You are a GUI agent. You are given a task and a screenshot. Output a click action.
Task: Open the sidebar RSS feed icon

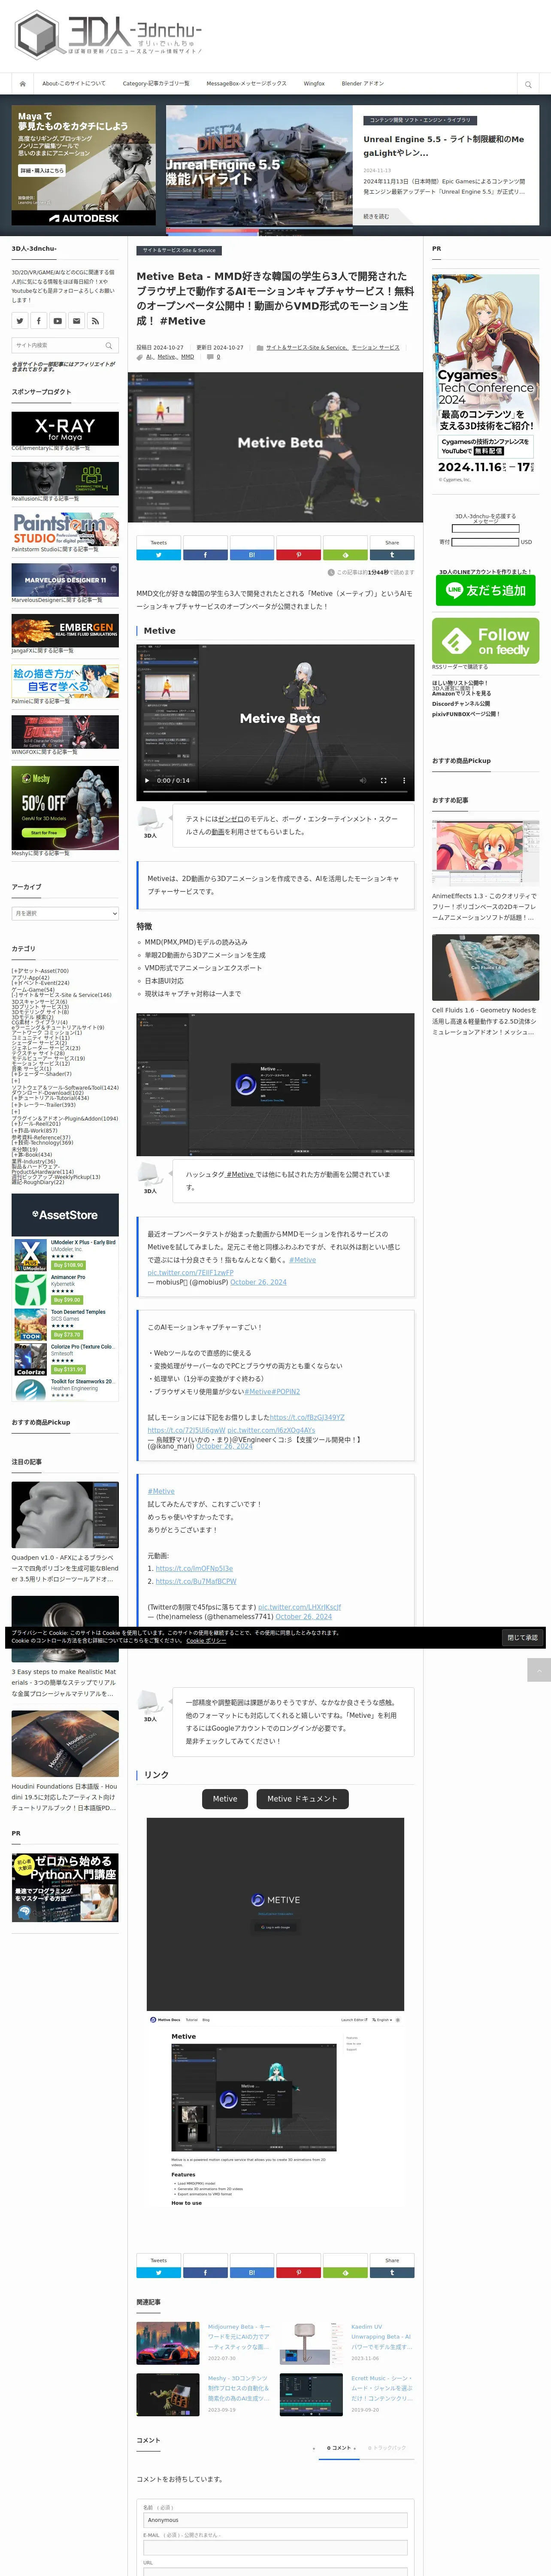click(x=96, y=321)
